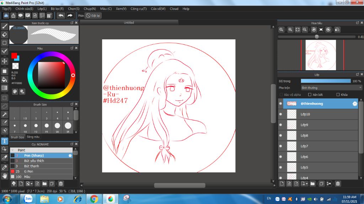Collapse the Paint brush group
The width and height of the screenshot is (364, 204).
[12, 150]
